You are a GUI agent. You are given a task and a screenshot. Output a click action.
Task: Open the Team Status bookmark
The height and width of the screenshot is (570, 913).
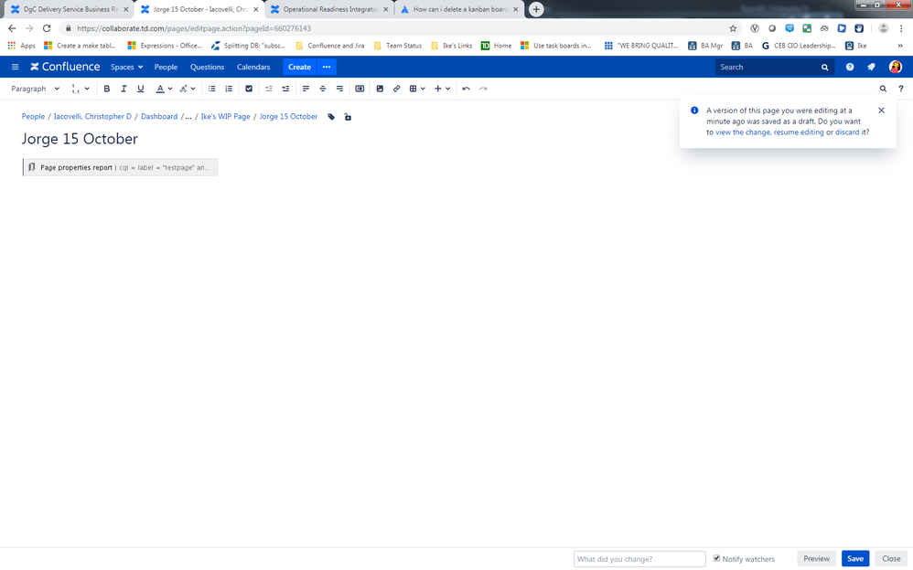tap(398, 46)
